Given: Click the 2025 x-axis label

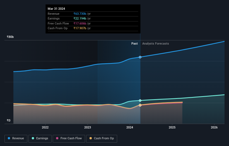Looking at the screenshot, I should tap(172, 127).
